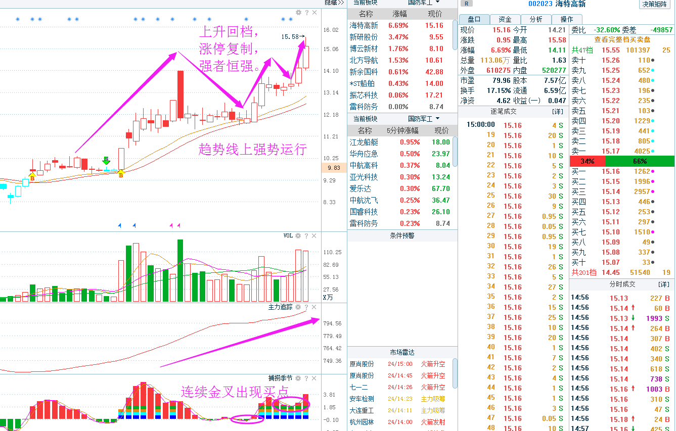Open 七一二 火箭升空 radar entry
The image size is (676, 431).
coord(399,387)
